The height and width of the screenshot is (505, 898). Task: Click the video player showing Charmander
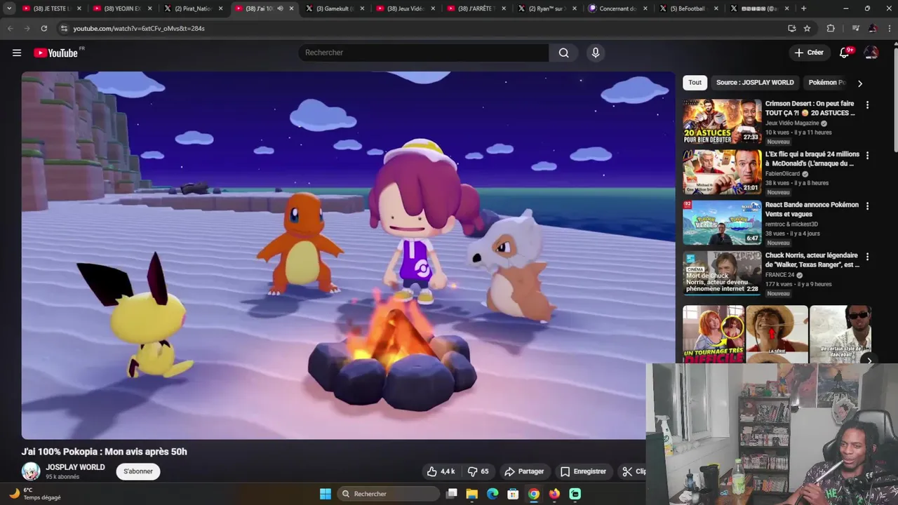tap(348, 255)
